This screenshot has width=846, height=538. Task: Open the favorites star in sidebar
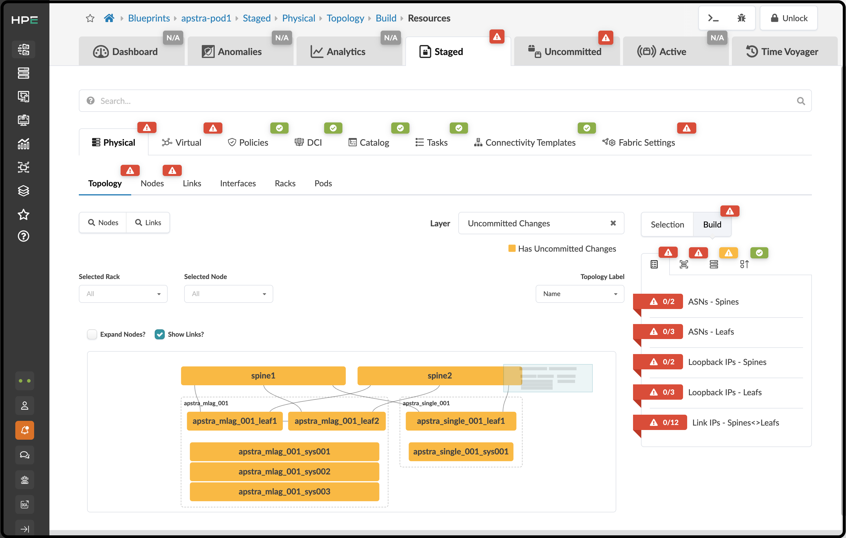tap(24, 214)
